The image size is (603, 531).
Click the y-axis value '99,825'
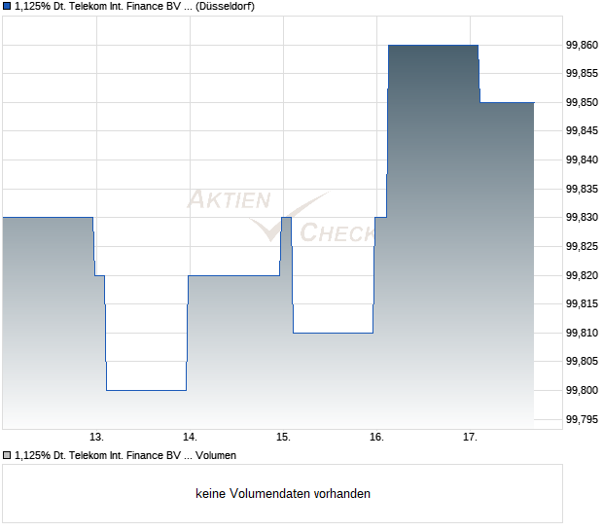(x=582, y=246)
